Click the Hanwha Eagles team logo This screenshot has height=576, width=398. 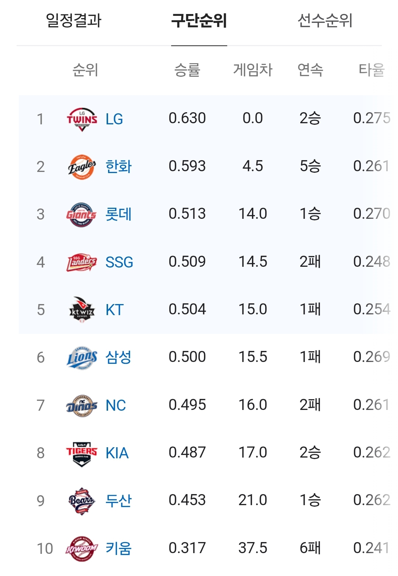point(82,167)
